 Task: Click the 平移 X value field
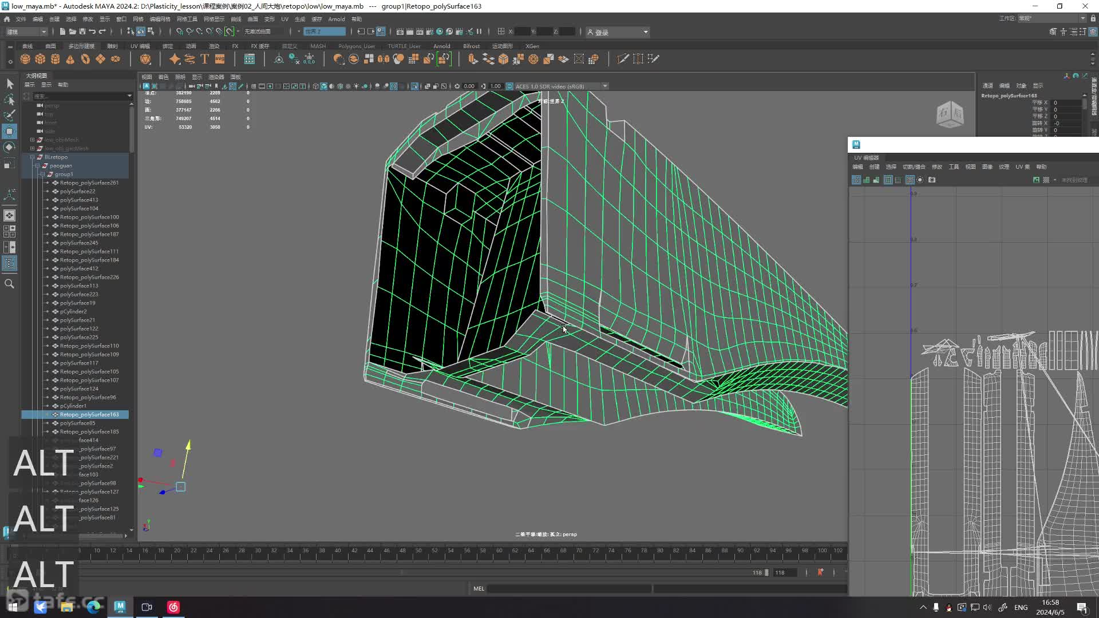click(x=1068, y=103)
